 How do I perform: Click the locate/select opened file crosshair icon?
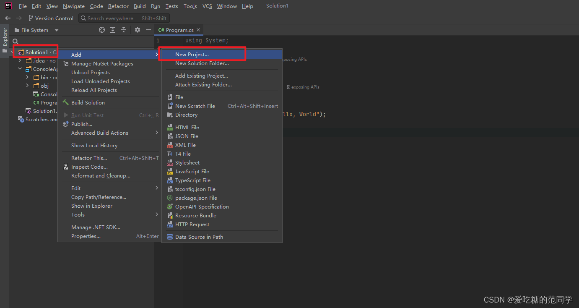pyautogui.click(x=102, y=30)
